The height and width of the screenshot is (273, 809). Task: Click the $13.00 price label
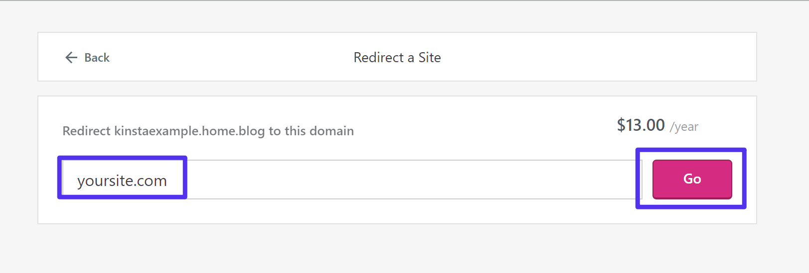[641, 125]
